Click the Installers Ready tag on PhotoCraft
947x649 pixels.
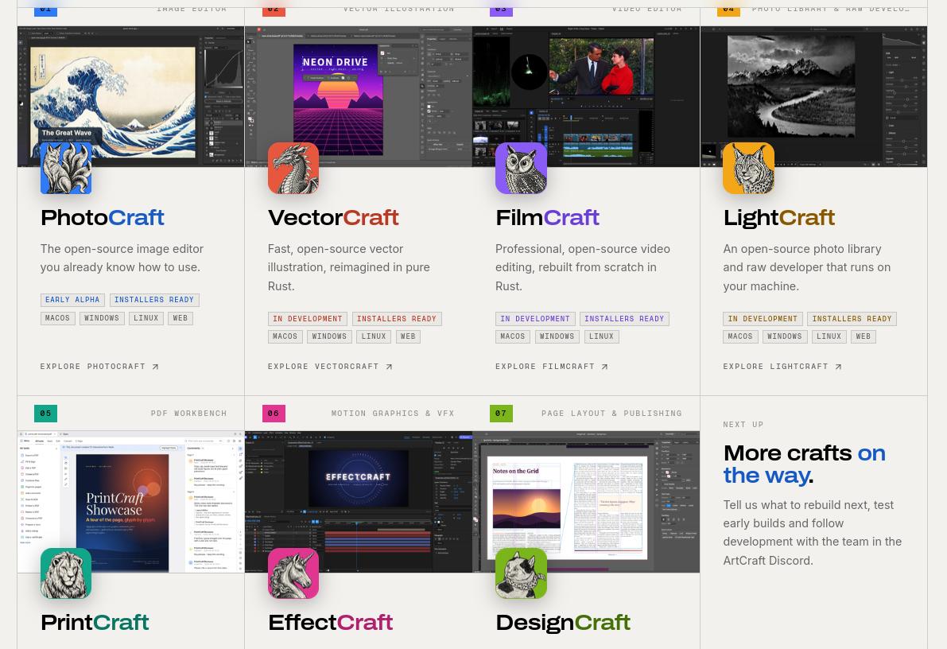(154, 300)
